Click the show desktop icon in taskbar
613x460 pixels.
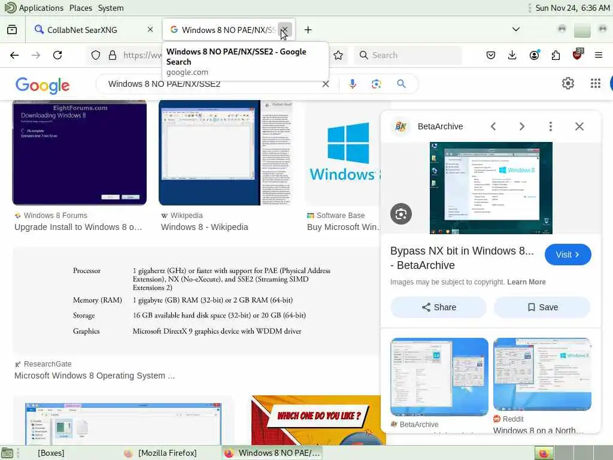[7, 453]
